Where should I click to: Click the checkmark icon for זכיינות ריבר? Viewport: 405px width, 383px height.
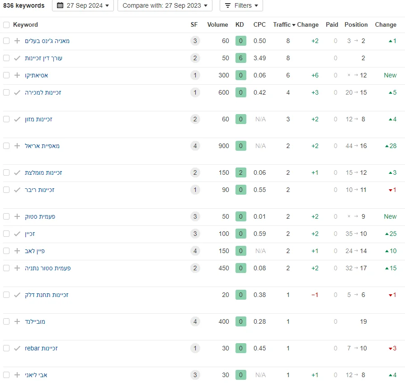tap(17, 190)
